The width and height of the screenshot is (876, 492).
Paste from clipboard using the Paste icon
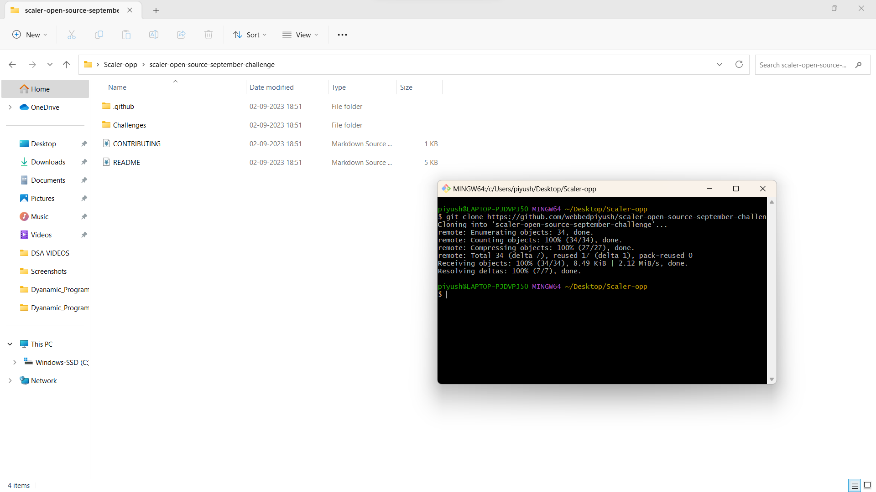click(x=126, y=35)
